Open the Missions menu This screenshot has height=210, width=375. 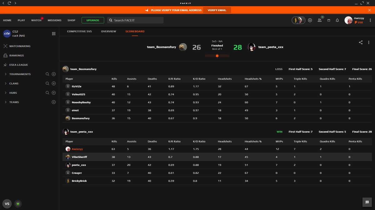[54, 20]
